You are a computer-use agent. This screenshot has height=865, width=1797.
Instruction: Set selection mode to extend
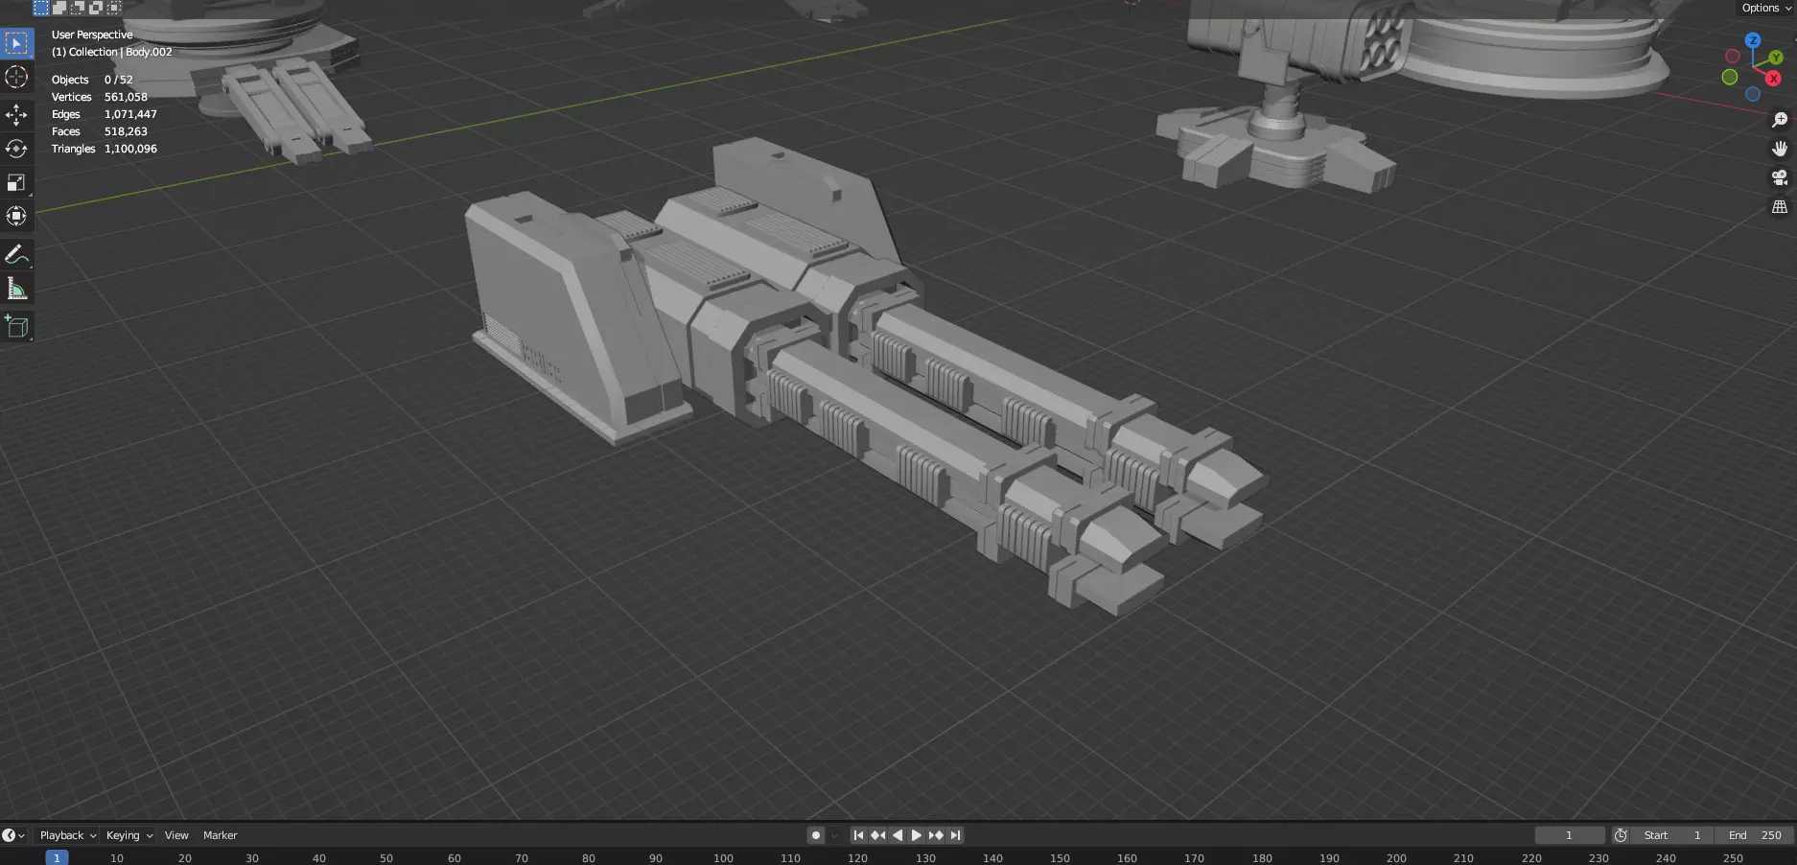(59, 8)
